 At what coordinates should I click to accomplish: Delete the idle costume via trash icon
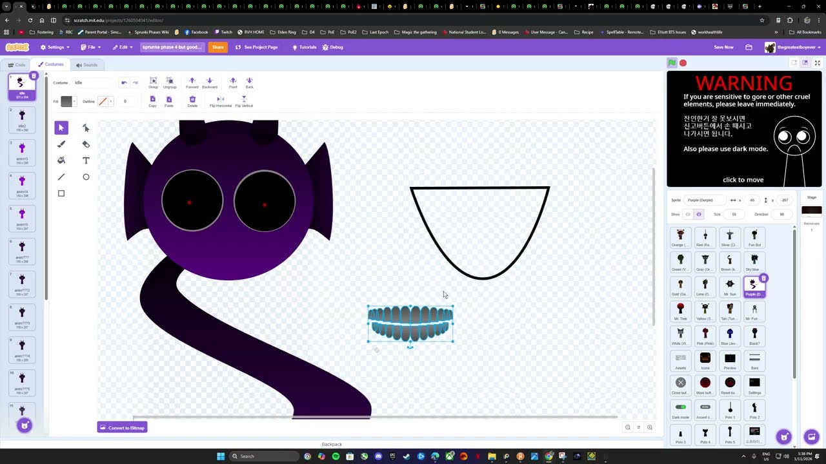34,76
